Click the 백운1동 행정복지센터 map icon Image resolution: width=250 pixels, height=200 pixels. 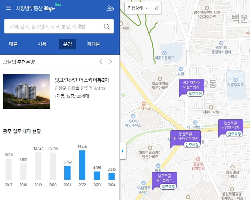[x=221, y=43]
